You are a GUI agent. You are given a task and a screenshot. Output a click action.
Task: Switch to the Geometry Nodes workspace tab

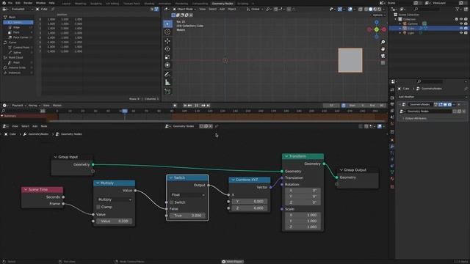click(x=223, y=4)
